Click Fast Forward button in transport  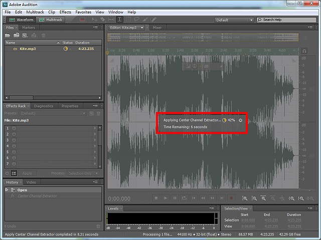point(213,198)
